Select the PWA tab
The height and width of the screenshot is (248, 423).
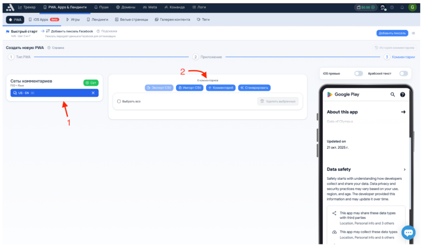[15, 20]
